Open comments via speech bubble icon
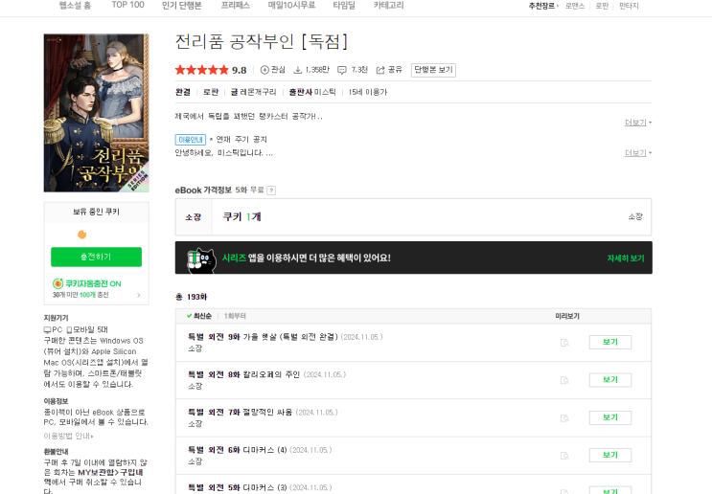Image resolution: width=712 pixels, height=494 pixels. point(342,70)
